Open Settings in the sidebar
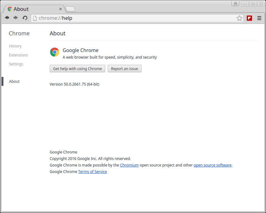 point(16,64)
